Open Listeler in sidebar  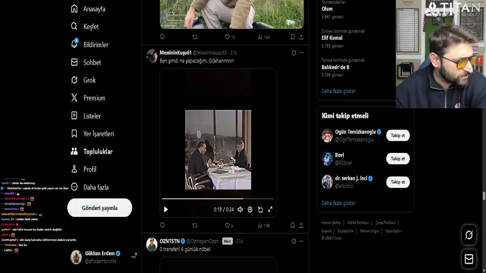click(86, 116)
